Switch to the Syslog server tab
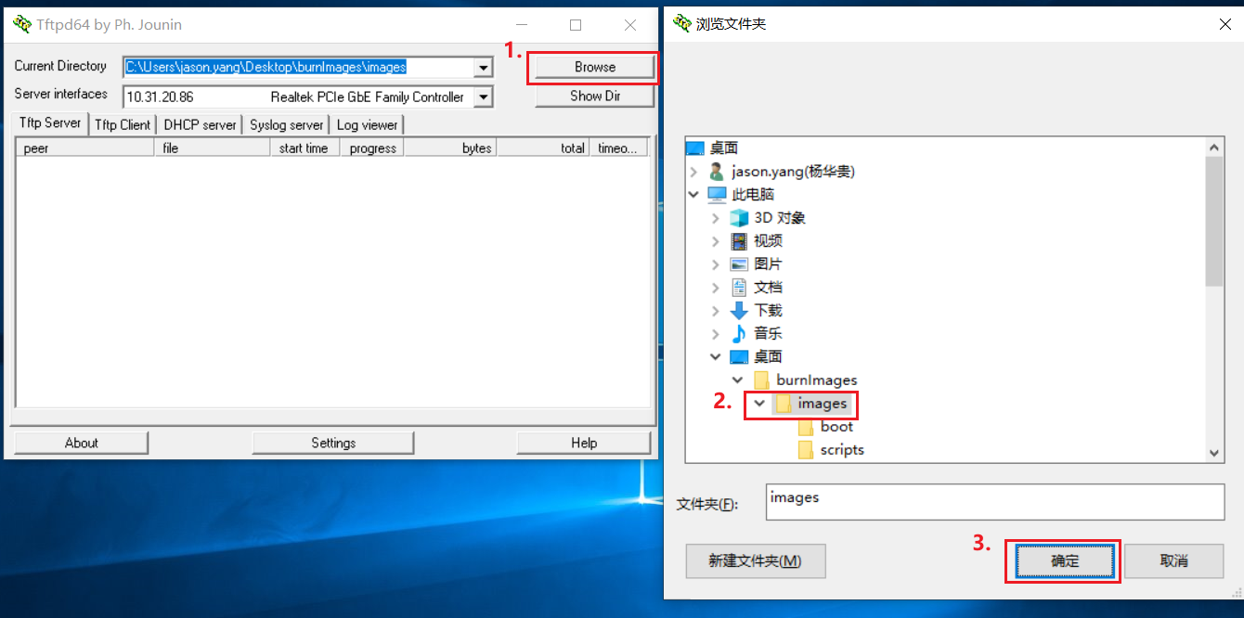The width and height of the screenshot is (1244, 618). point(287,124)
